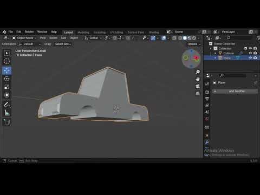Open the Window menu
The image size is (260, 195).
click(x=42, y=32)
